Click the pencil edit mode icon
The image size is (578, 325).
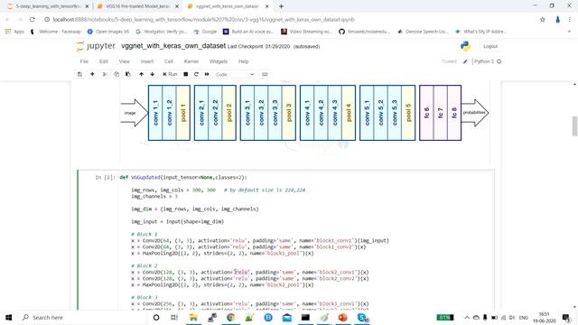coord(465,61)
